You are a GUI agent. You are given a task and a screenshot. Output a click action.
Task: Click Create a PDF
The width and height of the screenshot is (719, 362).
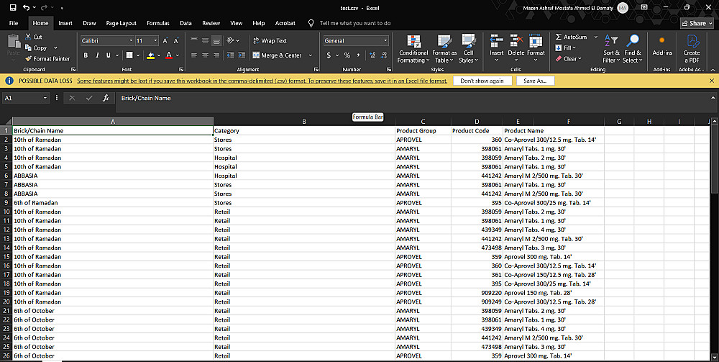(x=692, y=49)
